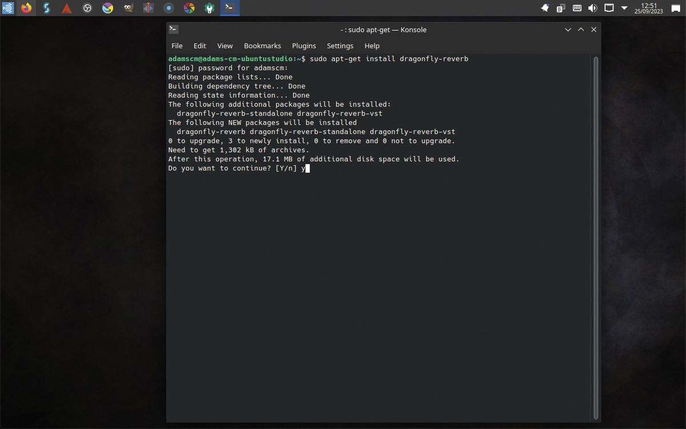Open the Settings menu
This screenshot has width=686, height=429.
coord(340,46)
